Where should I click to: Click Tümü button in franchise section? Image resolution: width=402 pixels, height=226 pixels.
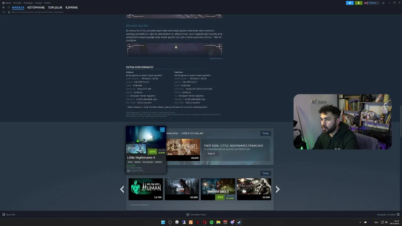pos(266,133)
